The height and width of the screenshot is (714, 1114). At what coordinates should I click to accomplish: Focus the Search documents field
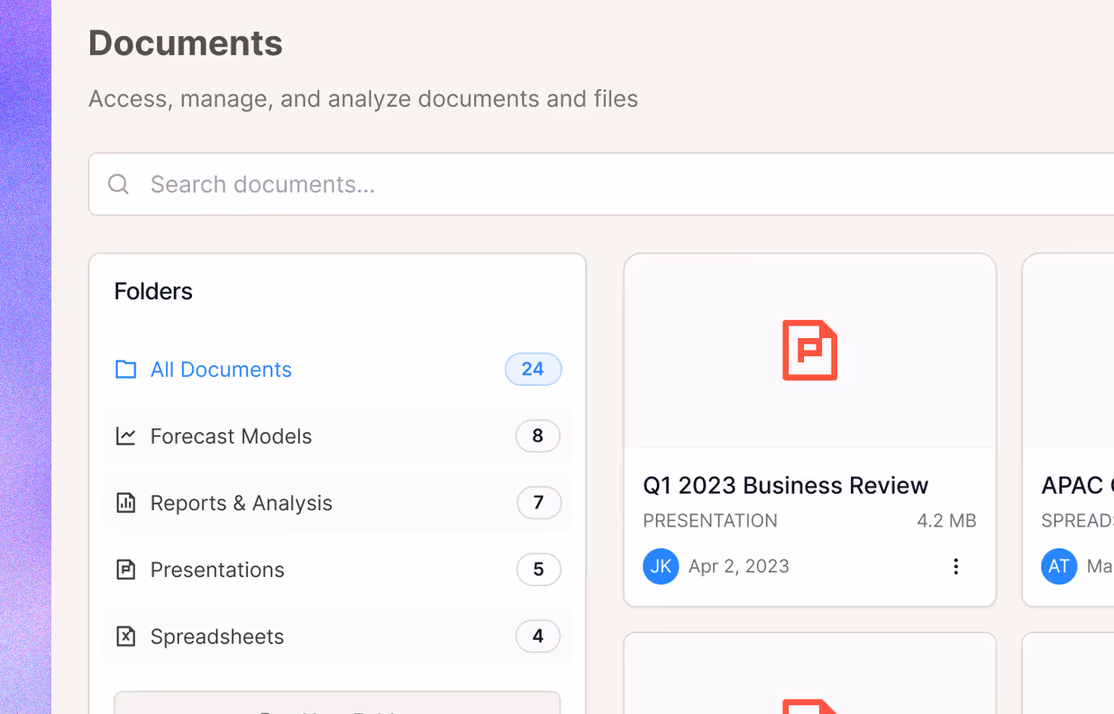click(601, 184)
